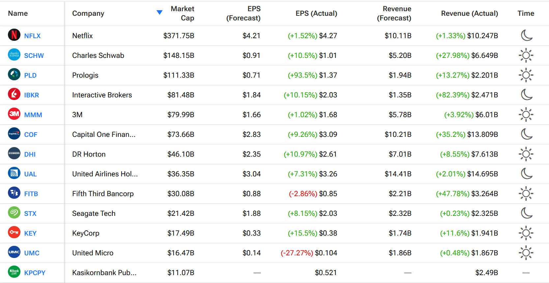Sort by Revenue (Actual) column header
The width and height of the screenshot is (549, 283).
[470, 13]
